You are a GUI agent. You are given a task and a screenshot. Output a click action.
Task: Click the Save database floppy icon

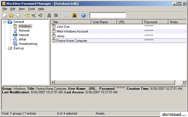(18, 15)
